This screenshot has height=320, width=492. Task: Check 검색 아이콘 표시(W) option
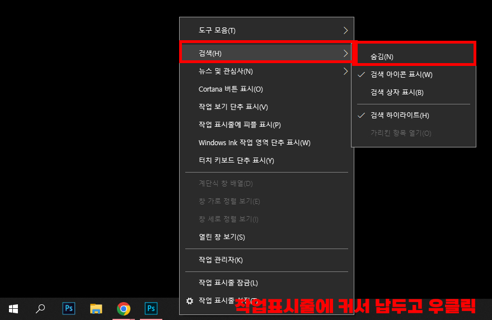click(x=414, y=74)
